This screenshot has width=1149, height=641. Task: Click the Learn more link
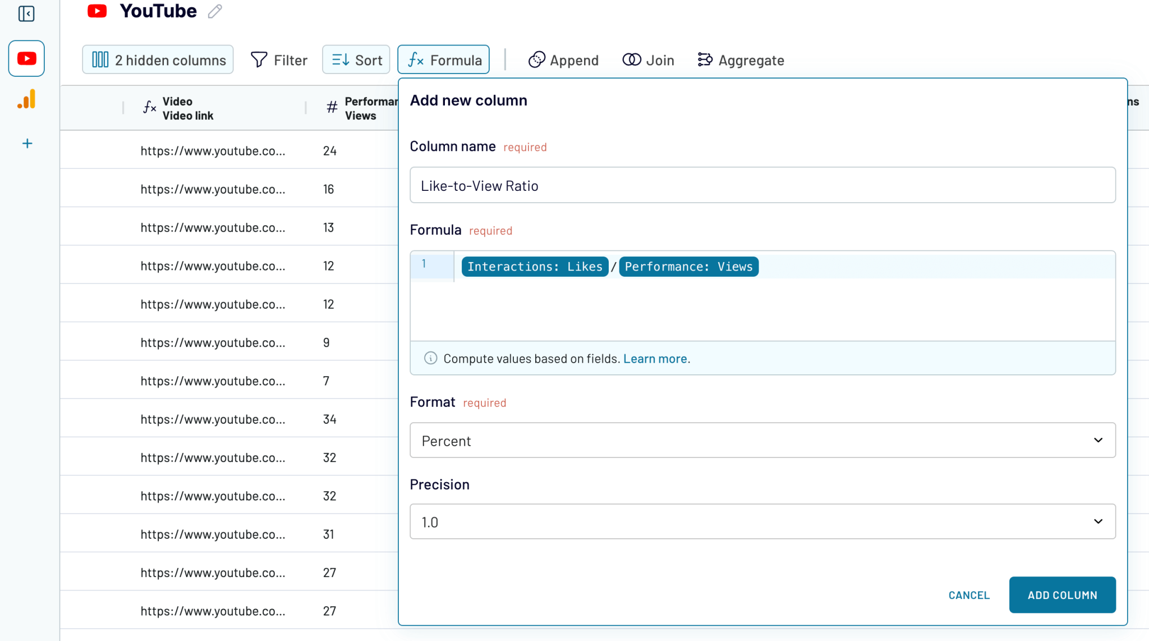pyautogui.click(x=655, y=358)
